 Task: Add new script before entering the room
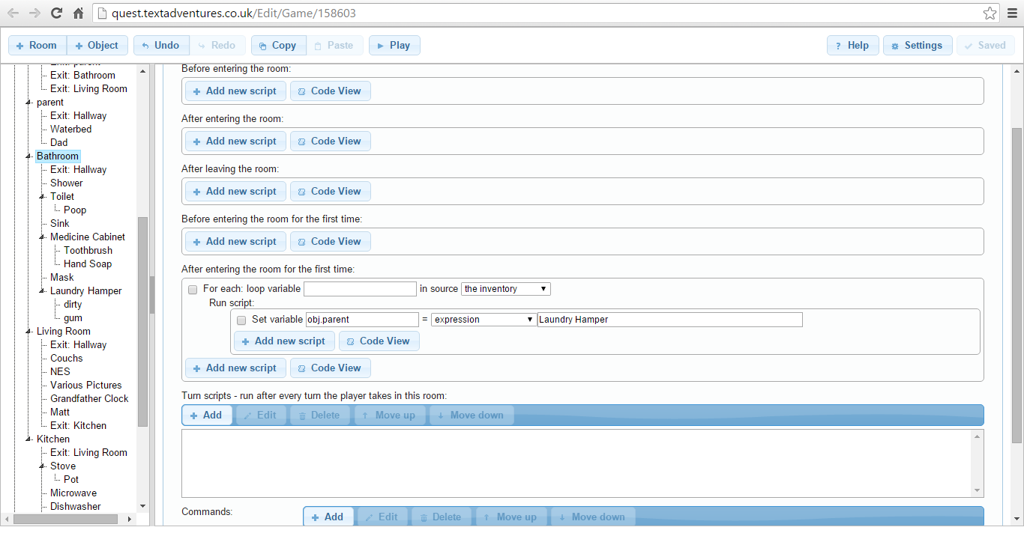[235, 91]
